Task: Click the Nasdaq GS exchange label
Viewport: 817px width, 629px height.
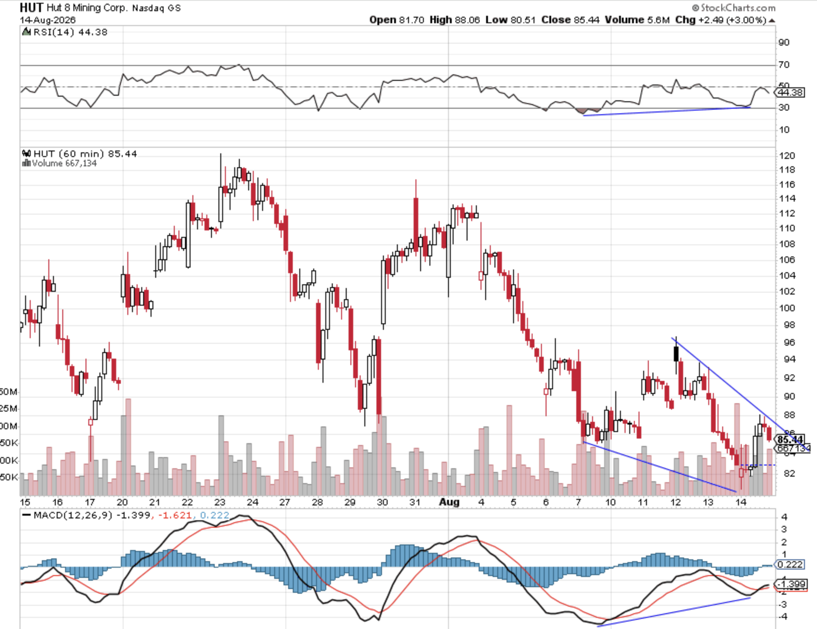Action: click(157, 8)
